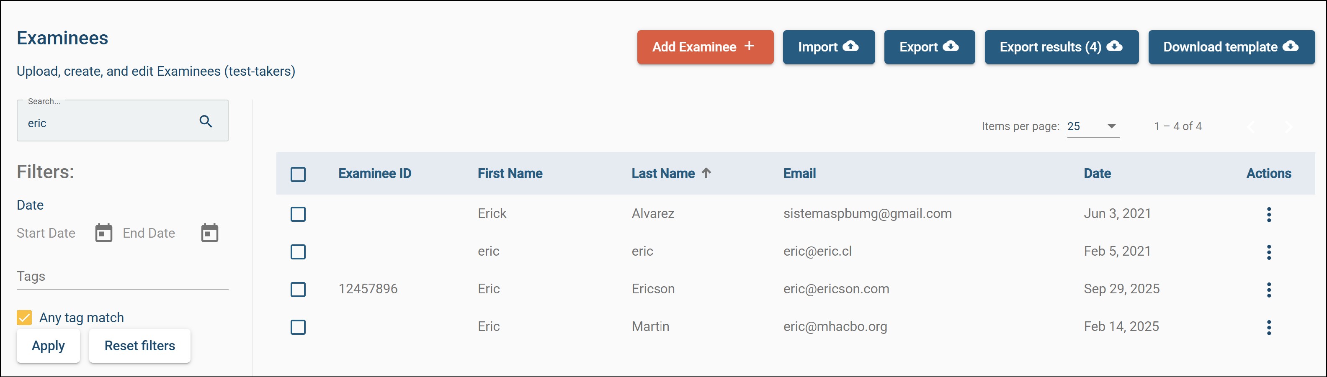Click Export results (4) button

pyautogui.click(x=1061, y=47)
